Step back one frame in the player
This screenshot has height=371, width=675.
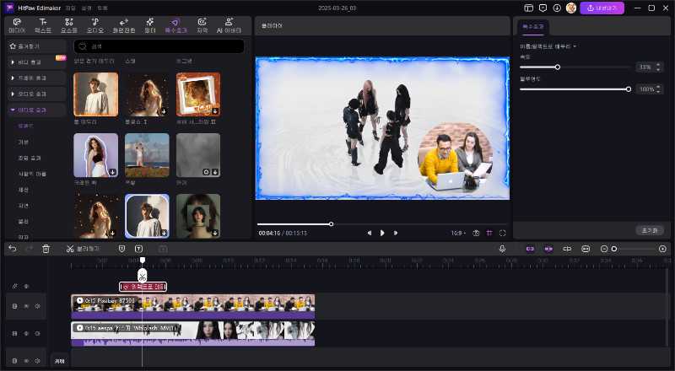coord(369,233)
